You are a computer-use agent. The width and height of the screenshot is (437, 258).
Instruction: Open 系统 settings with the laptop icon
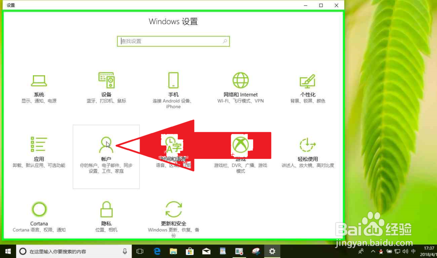point(39,86)
